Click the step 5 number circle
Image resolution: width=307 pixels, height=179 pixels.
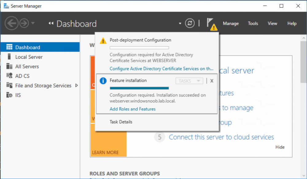(x=160, y=137)
